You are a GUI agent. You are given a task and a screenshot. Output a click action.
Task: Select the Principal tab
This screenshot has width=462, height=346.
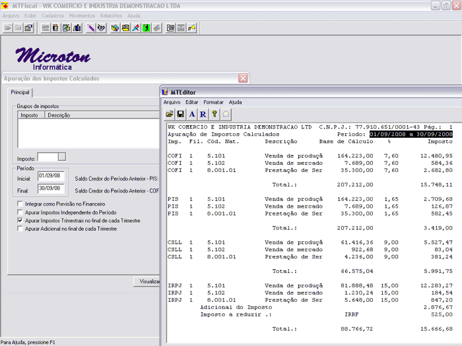coord(20,93)
